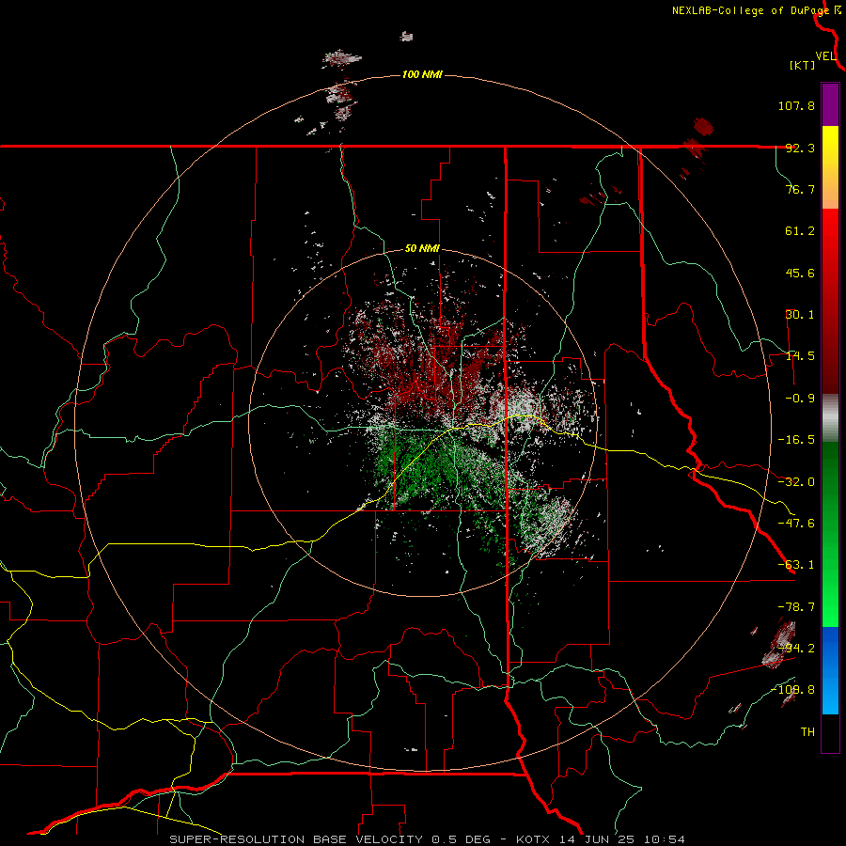Select the 30.1 legend value
The height and width of the screenshot is (846, 846).
[800, 315]
